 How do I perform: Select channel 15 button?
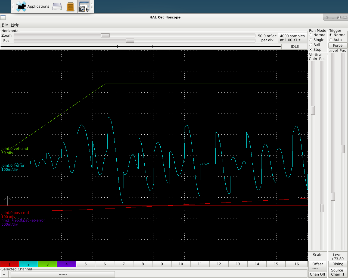point(276,264)
